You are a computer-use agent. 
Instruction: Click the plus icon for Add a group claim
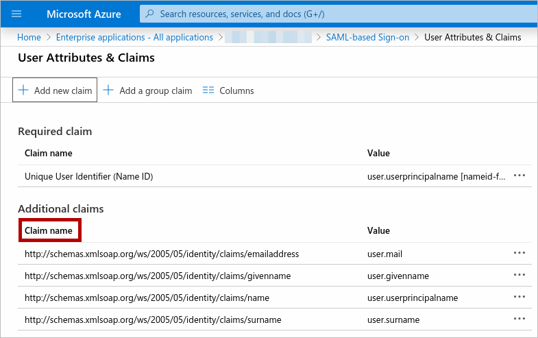[108, 90]
